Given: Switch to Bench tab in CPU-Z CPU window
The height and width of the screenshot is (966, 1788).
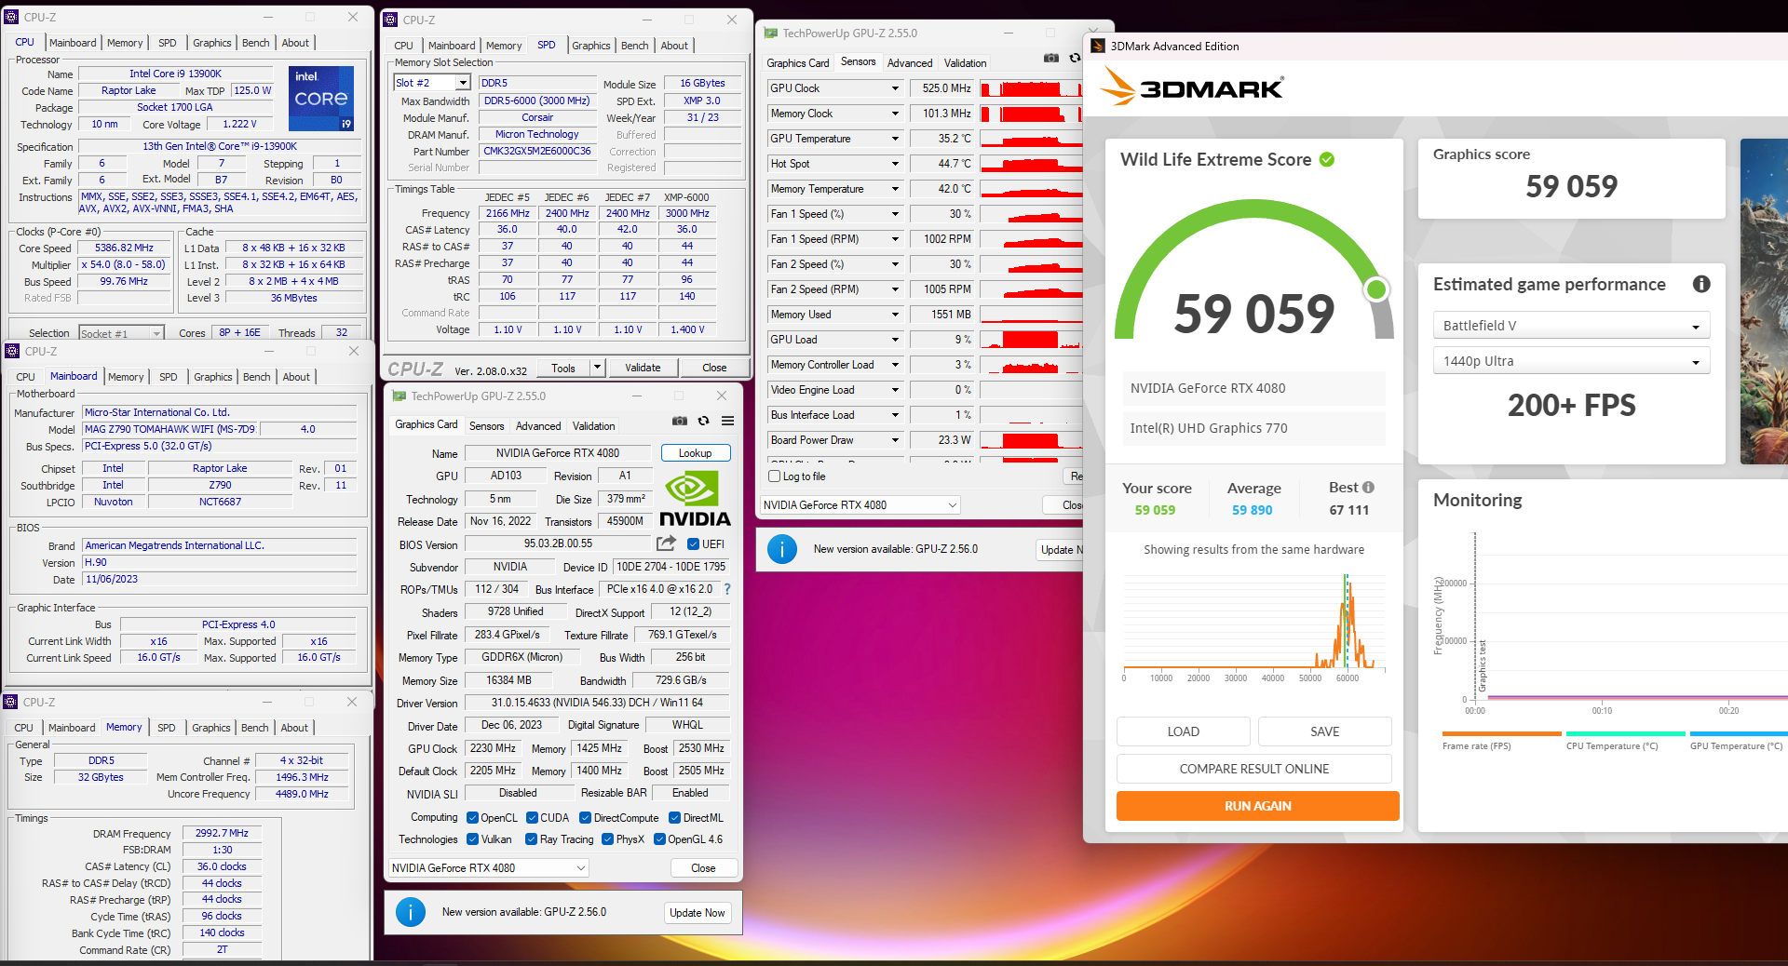Looking at the screenshot, I should point(255,43).
